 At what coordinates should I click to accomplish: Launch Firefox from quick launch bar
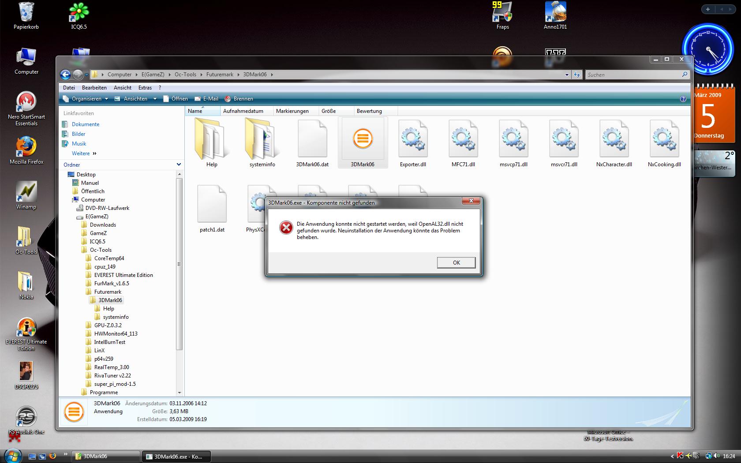point(52,456)
